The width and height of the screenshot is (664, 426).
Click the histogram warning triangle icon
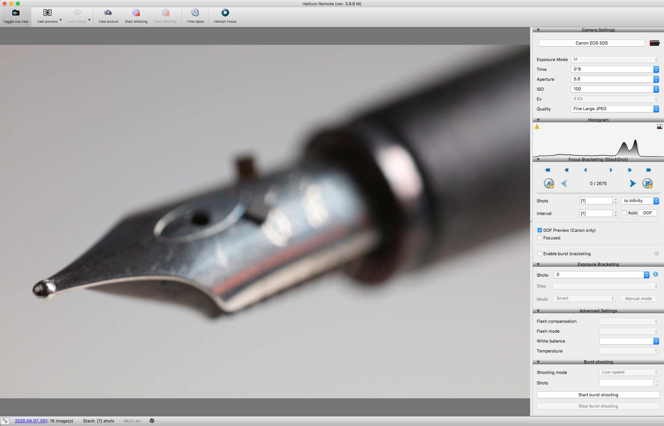pos(537,127)
